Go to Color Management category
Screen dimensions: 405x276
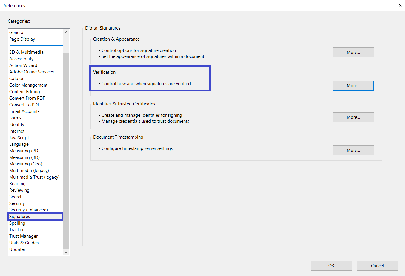[28, 85]
